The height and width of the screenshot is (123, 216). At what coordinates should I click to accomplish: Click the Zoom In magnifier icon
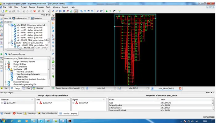[x=53, y=11]
